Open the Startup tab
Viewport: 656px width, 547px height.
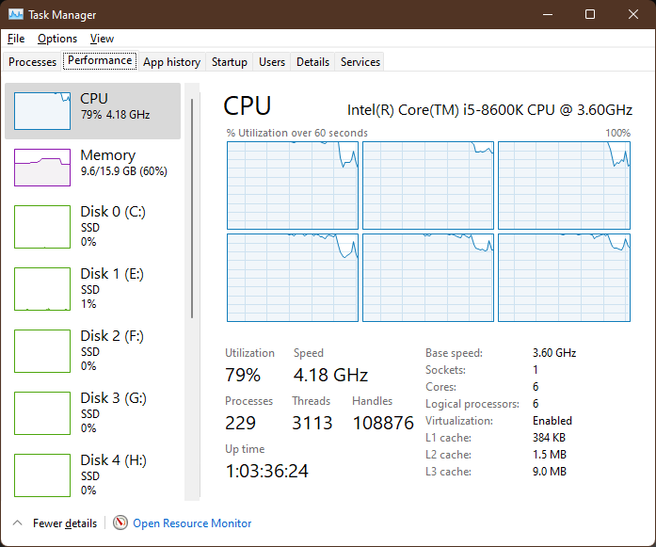pos(230,62)
